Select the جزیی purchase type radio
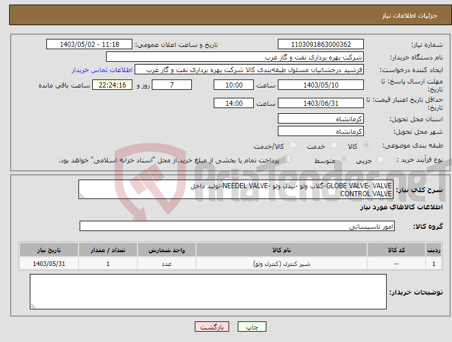The height and width of the screenshot is (342, 452). coord(380,159)
